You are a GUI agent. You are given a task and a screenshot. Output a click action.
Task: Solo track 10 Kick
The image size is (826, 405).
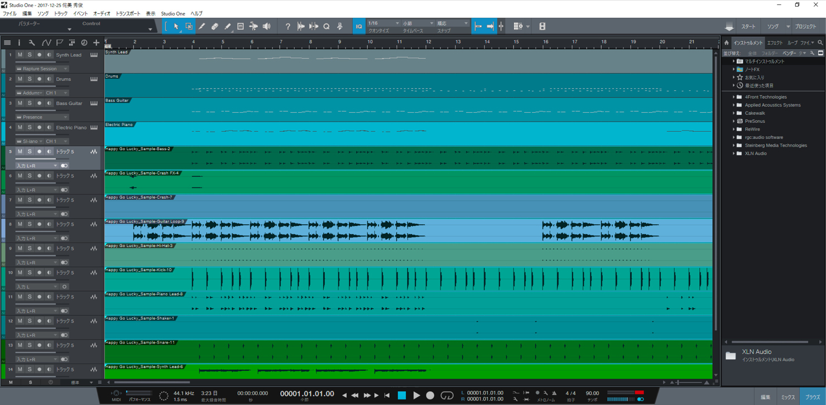point(30,272)
